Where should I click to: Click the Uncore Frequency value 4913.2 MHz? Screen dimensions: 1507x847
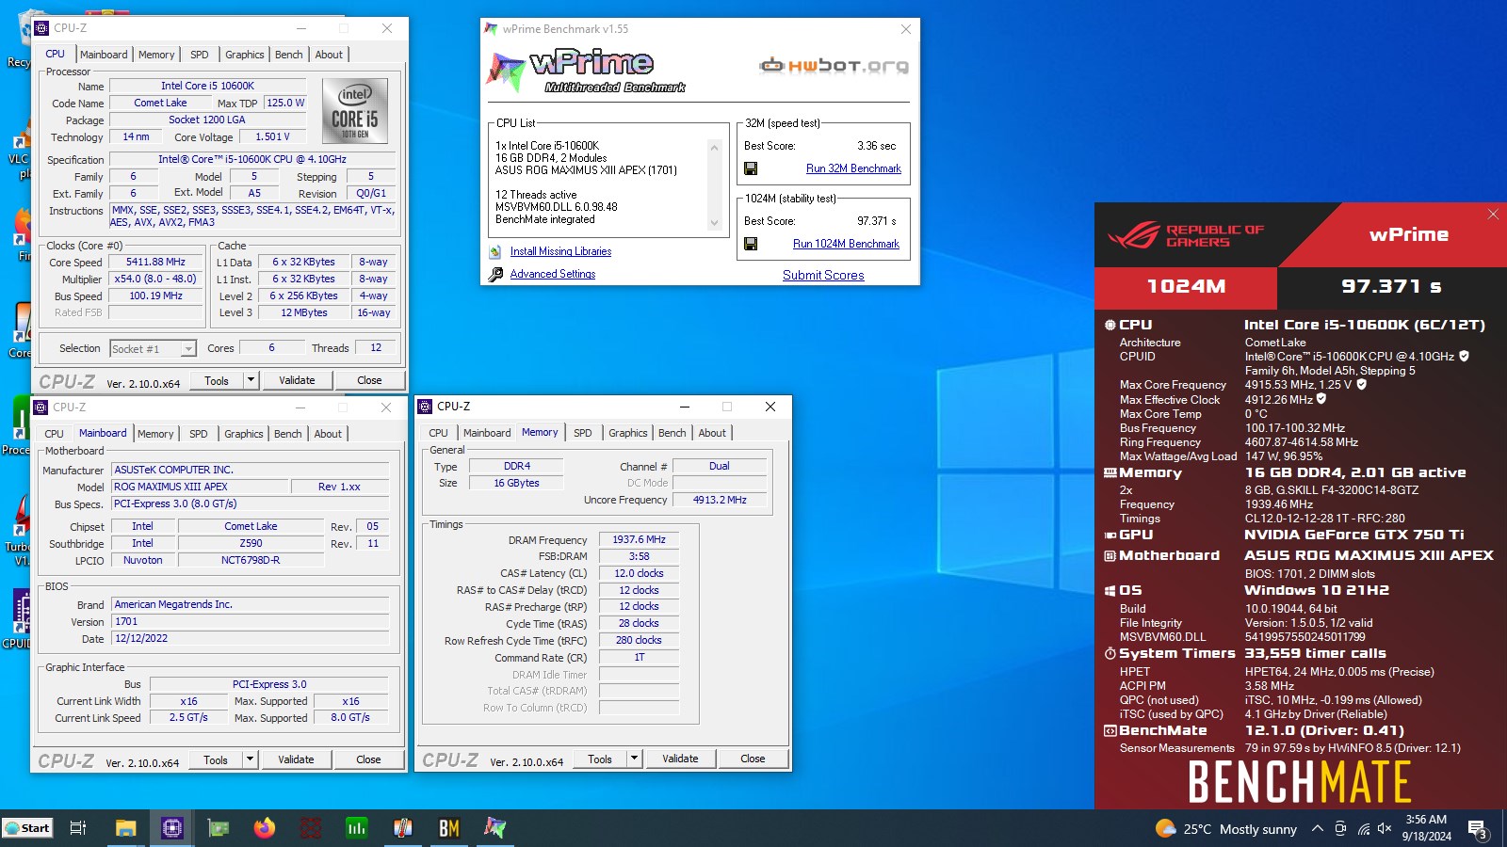point(720,500)
